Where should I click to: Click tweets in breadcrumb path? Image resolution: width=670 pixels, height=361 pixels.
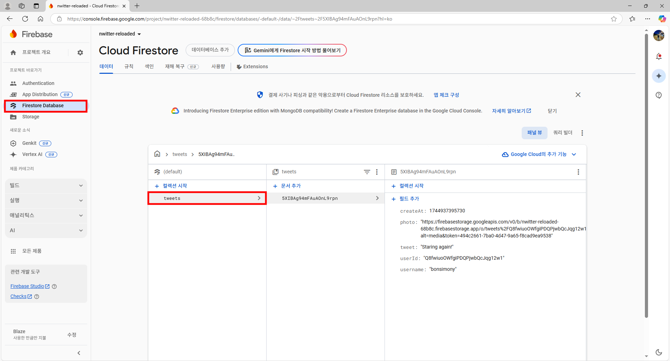180,154
